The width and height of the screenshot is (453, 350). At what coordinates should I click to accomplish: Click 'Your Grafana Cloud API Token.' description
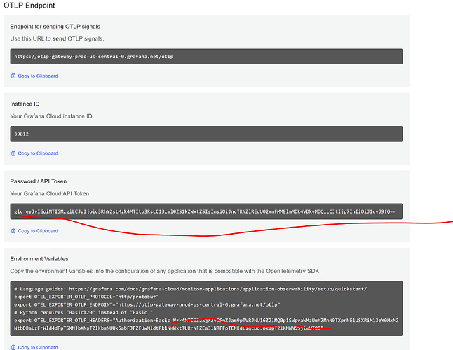click(x=50, y=193)
